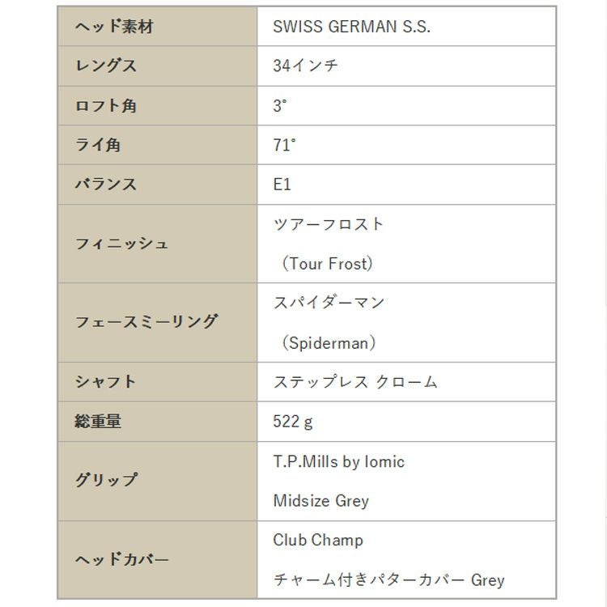Select the ステップレス クローム shaft value
The height and width of the screenshot is (607, 607).
pos(355,382)
